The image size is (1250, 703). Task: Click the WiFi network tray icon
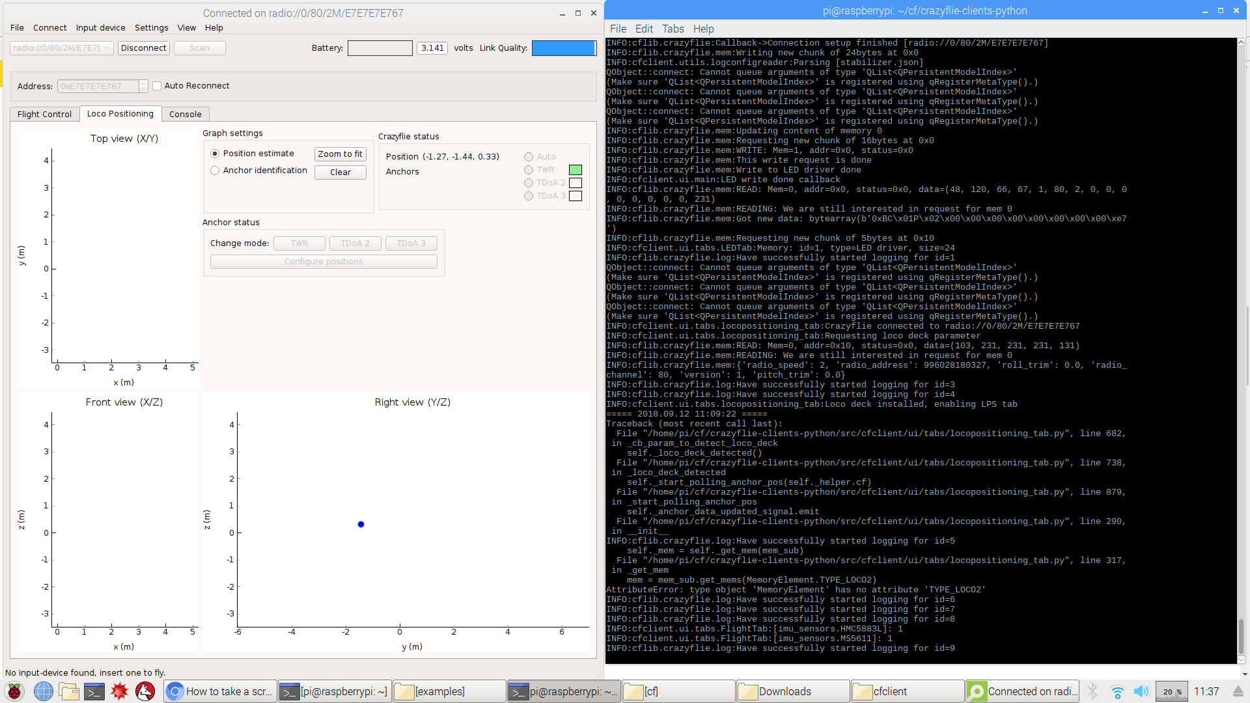(x=1117, y=691)
